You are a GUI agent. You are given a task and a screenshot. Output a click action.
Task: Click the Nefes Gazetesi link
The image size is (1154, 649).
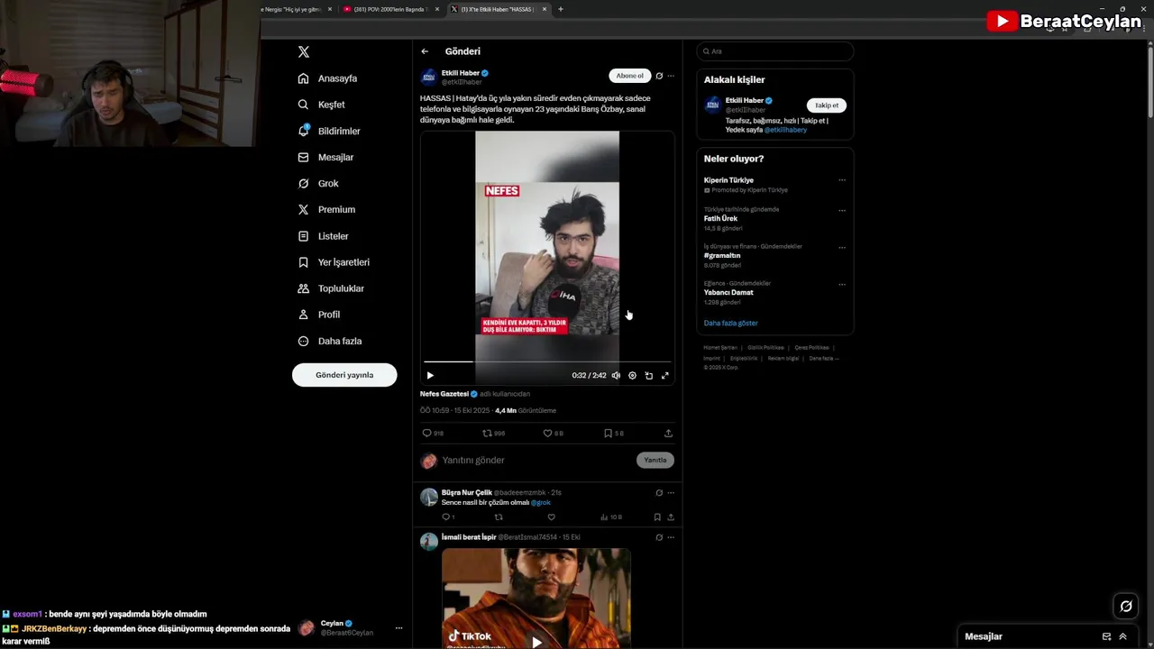coord(444,394)
